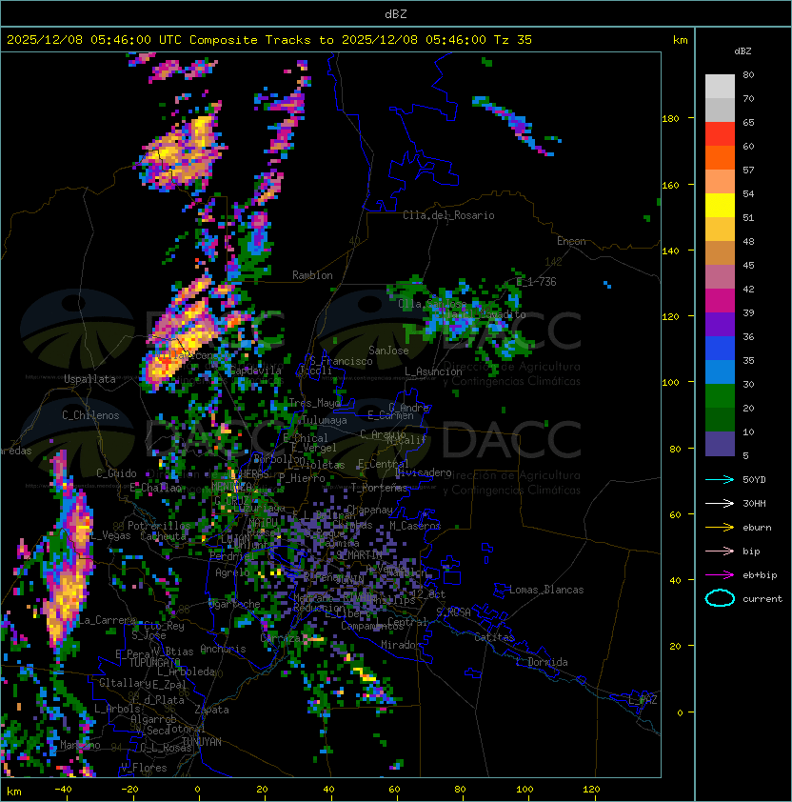792x802 pixels.
Task: Click the cyan 'current' ellipse legend icon
Action: tap(720, 598)
